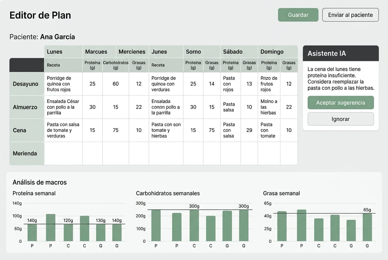Screen dimensions: 388x260
Task: Open the empty Merienda recipe cell for Lunes
Action: point(63,153)
